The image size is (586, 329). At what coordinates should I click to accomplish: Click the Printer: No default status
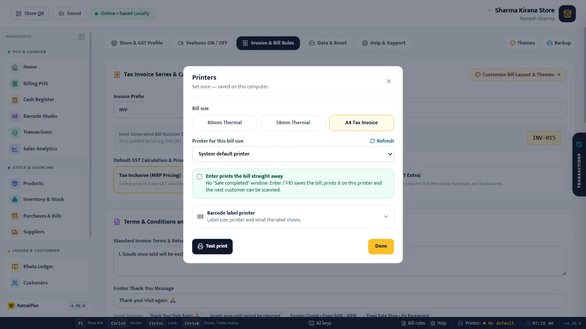(x=486, y=323)
